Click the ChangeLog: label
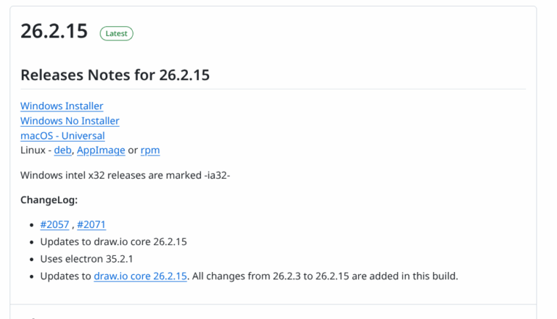 pyautogui.click(x=49, y=200)
